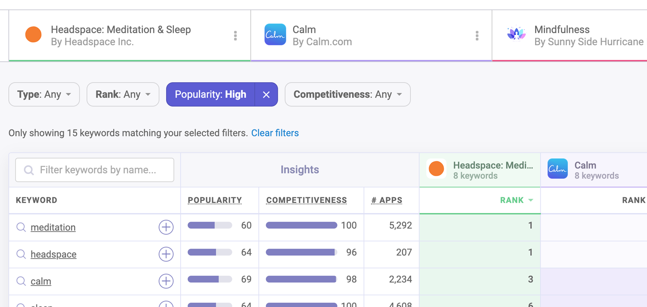Click Headspace rank 3 cell for calm
The height and width of the screenshot is (307, 647).
point(480,281)
